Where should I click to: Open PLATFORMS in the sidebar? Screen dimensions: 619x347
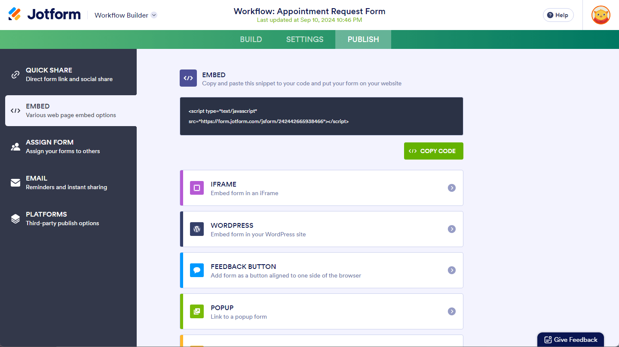coord(68,219)
